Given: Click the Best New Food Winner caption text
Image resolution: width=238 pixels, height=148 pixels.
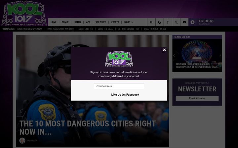Looking at the screenshot, I should (x=197, y=65).
